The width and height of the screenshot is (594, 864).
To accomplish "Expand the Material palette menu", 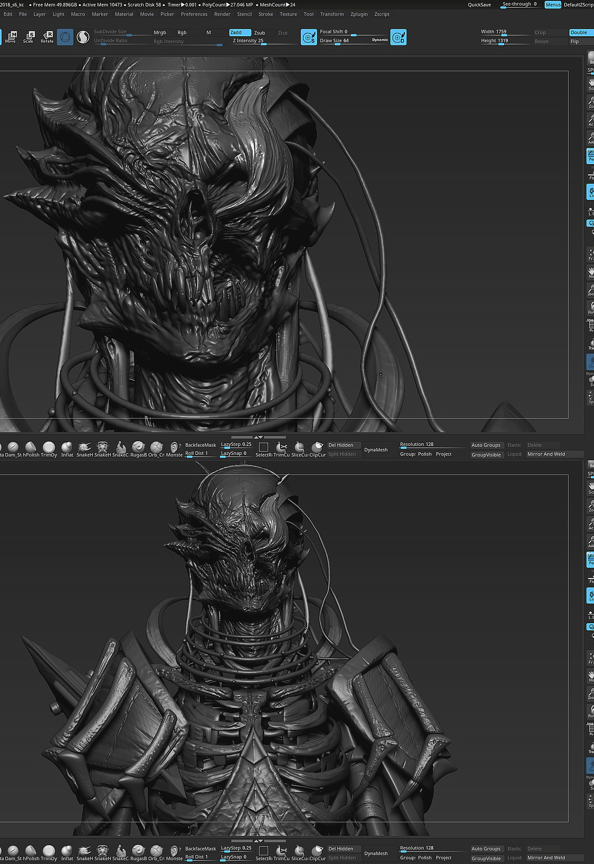I will coord(124,14).
